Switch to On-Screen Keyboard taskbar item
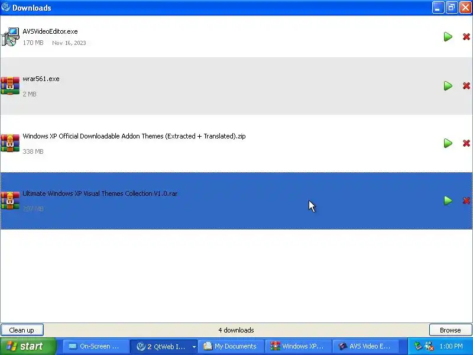The width and height of the screenshot is (473, 355). coord(95,346)
